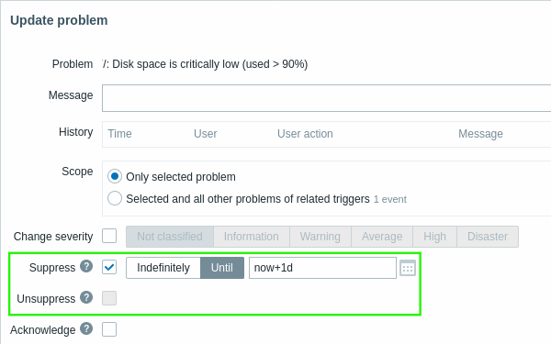Click the Acknowledge help question-mark icon
Viewport: 551px width, 344px height.
pos(86,329)
